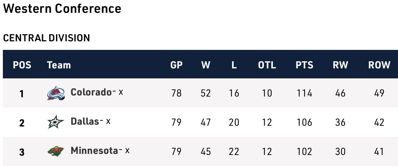
Task: Click Minnesota's 102 points value
Action: (304, 152)
